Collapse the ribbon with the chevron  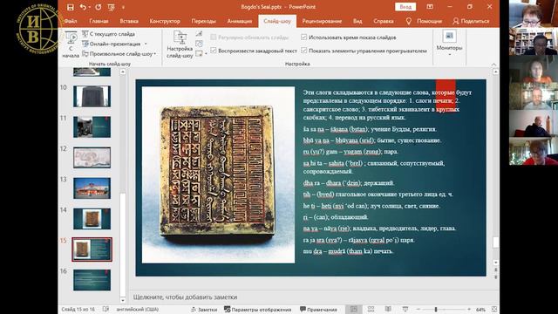pyautogui.click(x=493, y=64)
